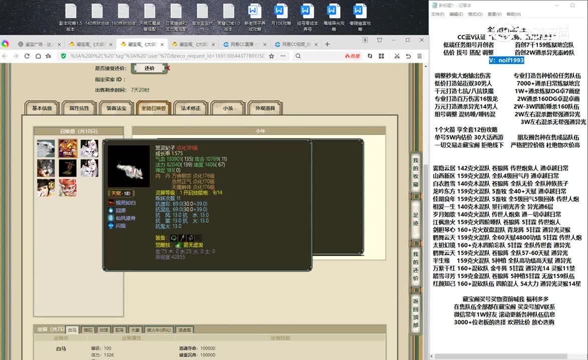Open the 雁塔异光攻略 document icon
This screenshot has height=360, width=588.
pos(334,17)
